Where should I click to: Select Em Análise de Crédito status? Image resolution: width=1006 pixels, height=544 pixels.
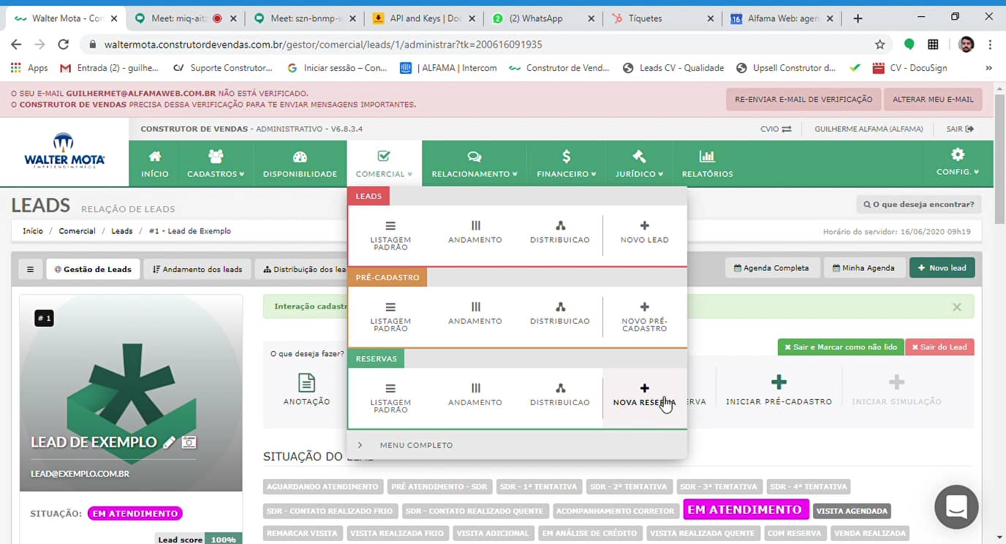pyautogui.click(x=591, y=534)
